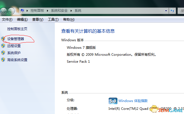
Task: Click the Windows 7 旗舰版 text
Action: tap(81, 48)
